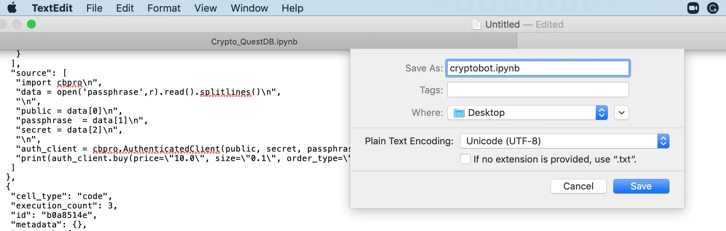Viewport: 726px width, 231px height.
Task: Click the Tags input field
Action: 538,90
